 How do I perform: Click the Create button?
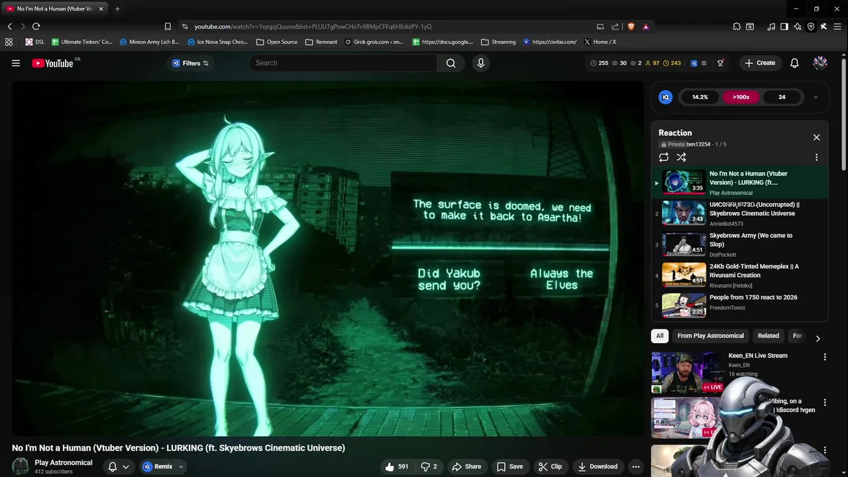coord(759,63)
